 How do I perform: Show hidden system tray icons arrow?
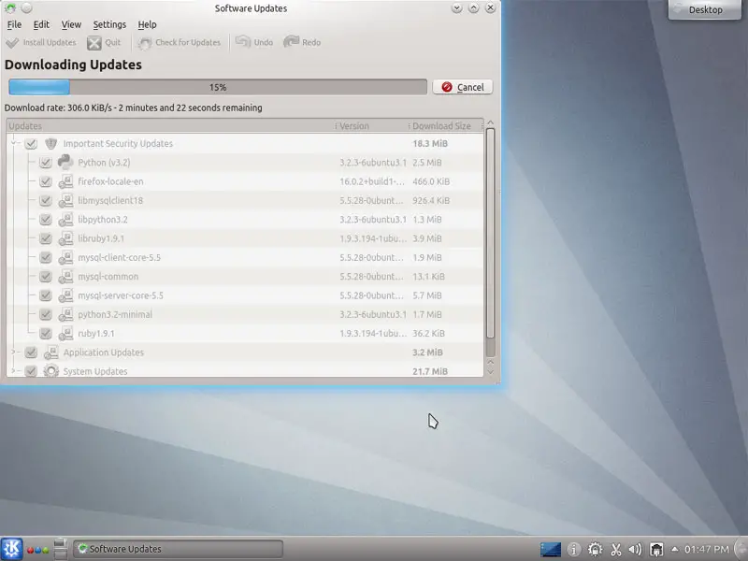pyautogui.click(x=674, y=549)
